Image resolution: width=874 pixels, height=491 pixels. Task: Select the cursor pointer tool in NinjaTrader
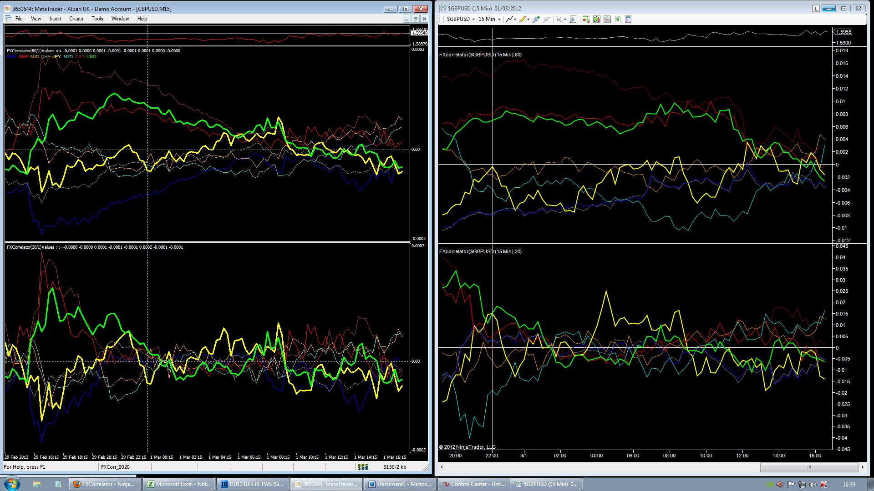tap(559, 19)
